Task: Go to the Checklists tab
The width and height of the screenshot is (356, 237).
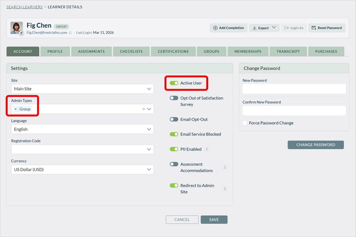Action: point(131,52)
